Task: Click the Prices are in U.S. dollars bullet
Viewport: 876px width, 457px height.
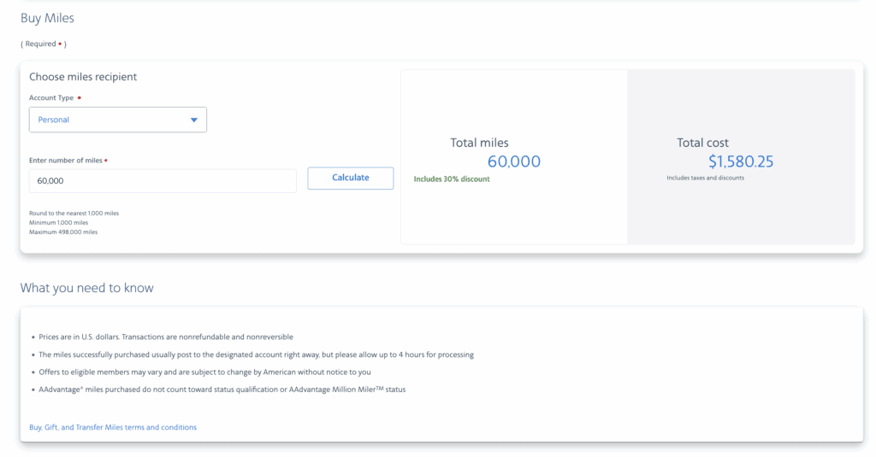Action: [x=166, y=337]
